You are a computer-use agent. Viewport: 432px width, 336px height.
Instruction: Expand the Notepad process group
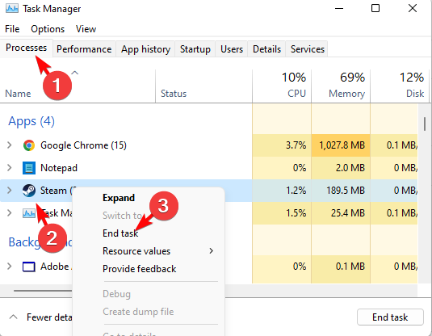click(10, 167)
